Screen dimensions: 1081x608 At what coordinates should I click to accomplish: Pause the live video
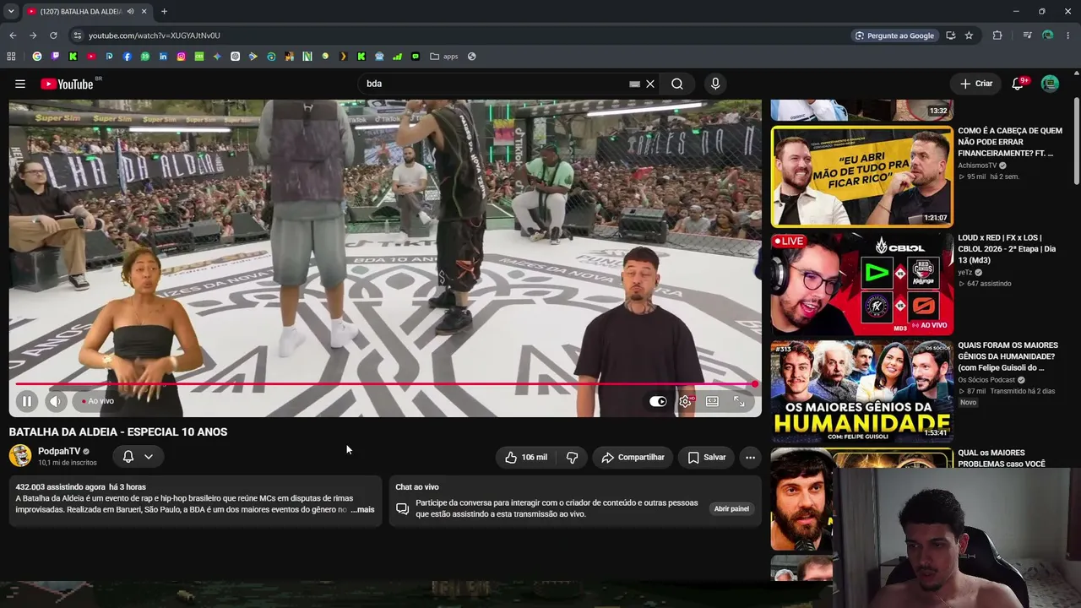pyautogui.click(x=26, y=401)
